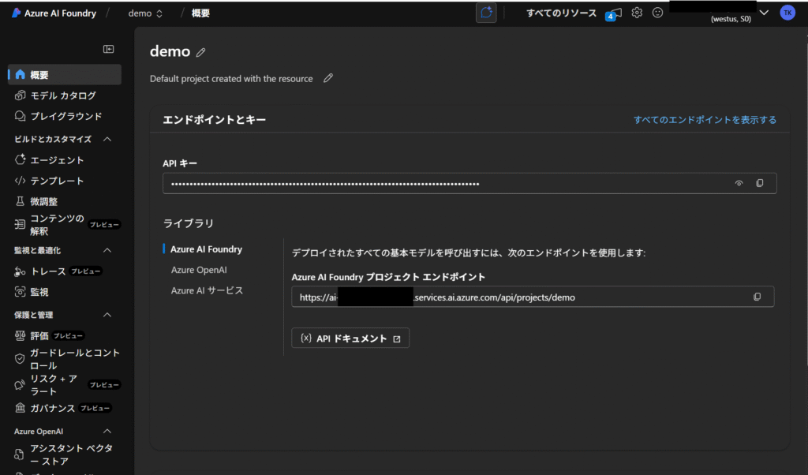The width and height of the screenshot is (808, 475).
Task: Collapse the Azure OpenAI sidebar section
Action: [107, 432]
